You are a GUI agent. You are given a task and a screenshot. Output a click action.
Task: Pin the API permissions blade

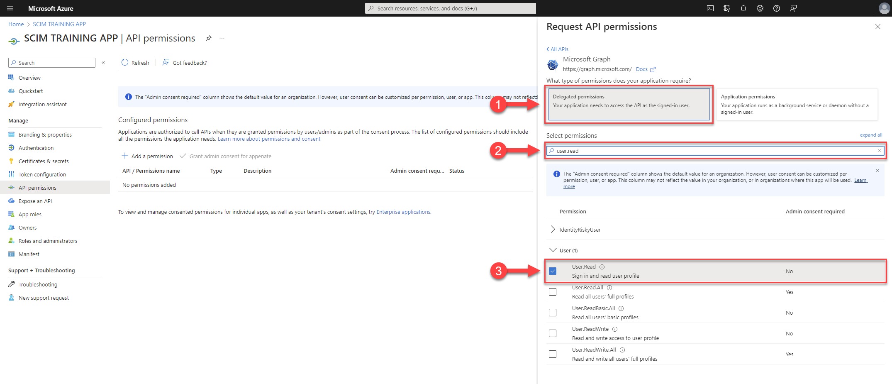pos(209,38)
